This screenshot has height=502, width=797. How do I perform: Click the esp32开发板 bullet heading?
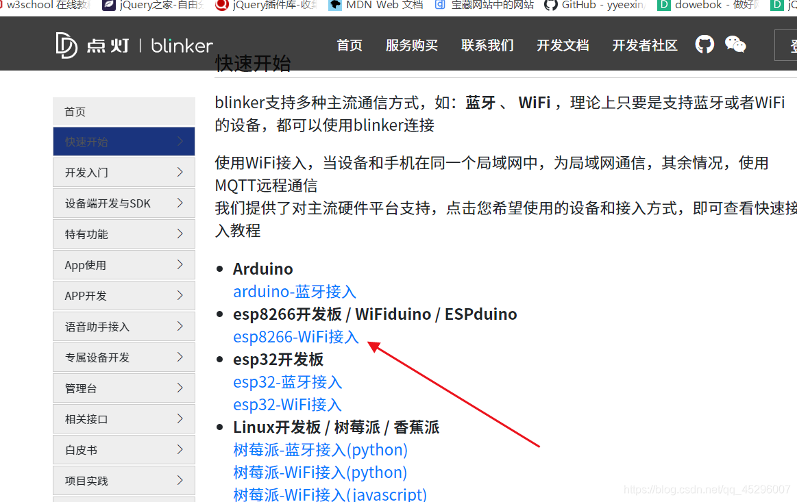coord(278,360)
